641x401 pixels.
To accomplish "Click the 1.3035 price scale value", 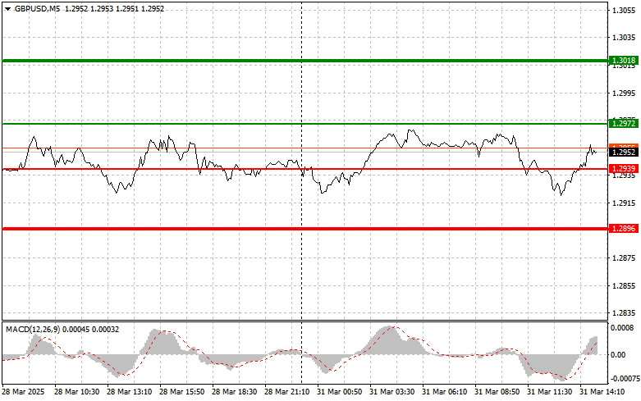I will [x=624, y=38].
